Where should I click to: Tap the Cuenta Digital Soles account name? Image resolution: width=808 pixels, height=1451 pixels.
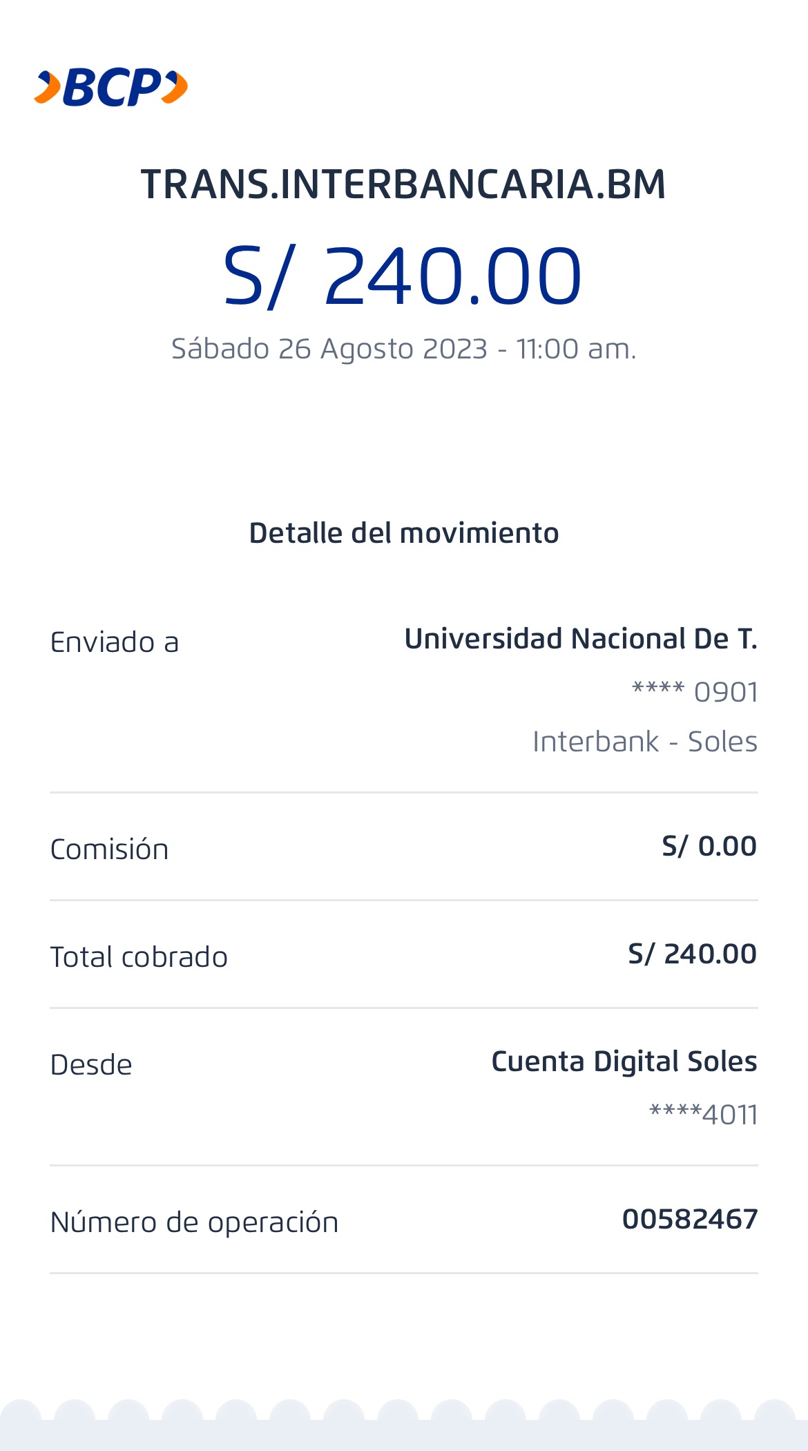pyautogui.click(x=624, y=1061)
